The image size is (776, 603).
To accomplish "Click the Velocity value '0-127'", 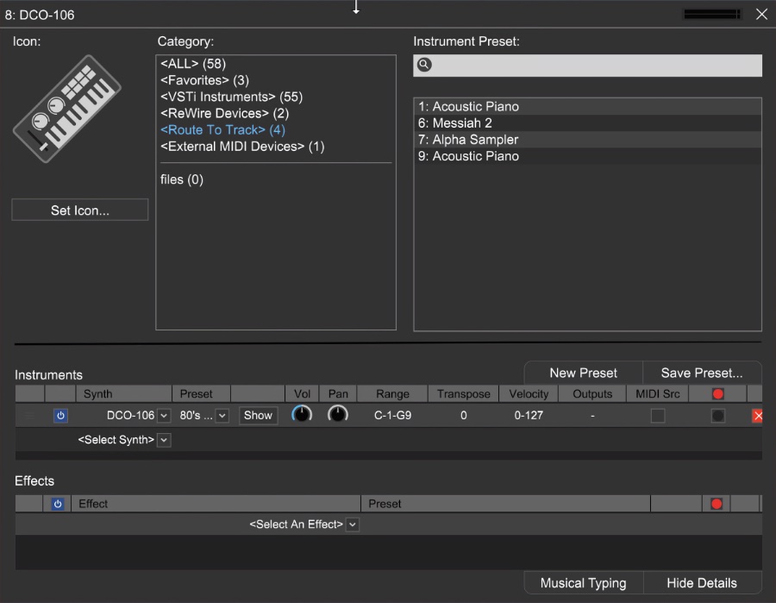I will (529, 415).
